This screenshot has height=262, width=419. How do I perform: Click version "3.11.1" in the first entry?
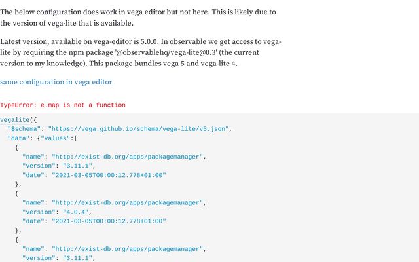click(x=71, y=166)
